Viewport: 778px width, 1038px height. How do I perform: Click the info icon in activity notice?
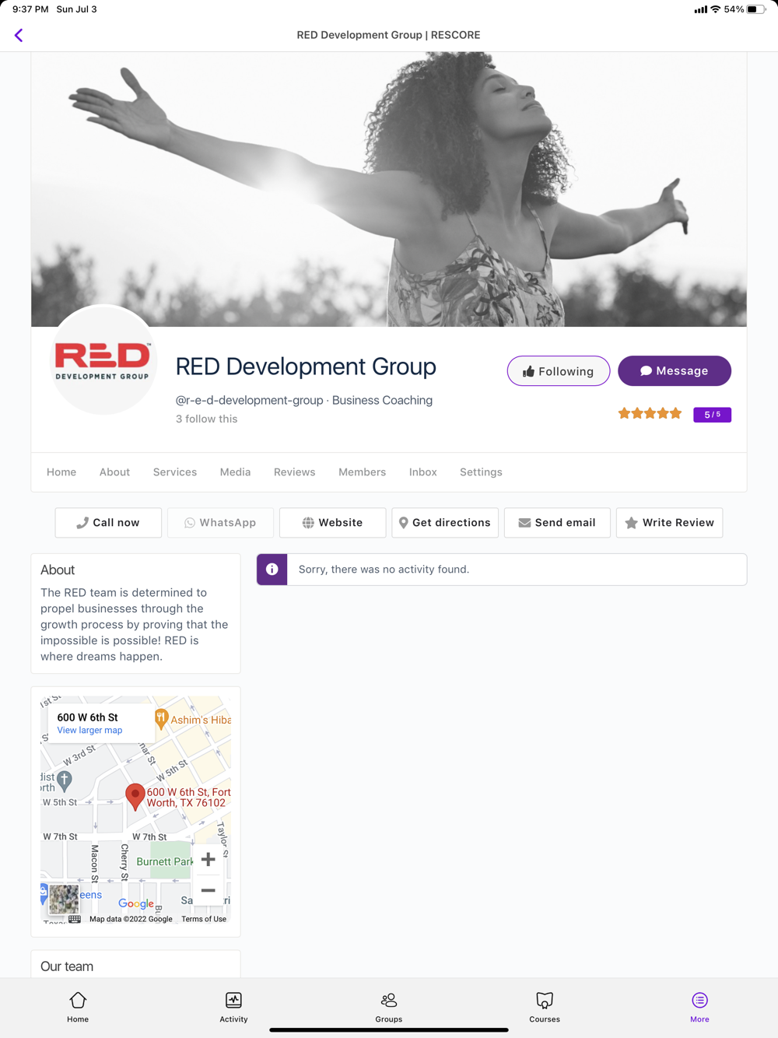coord(272,570)
